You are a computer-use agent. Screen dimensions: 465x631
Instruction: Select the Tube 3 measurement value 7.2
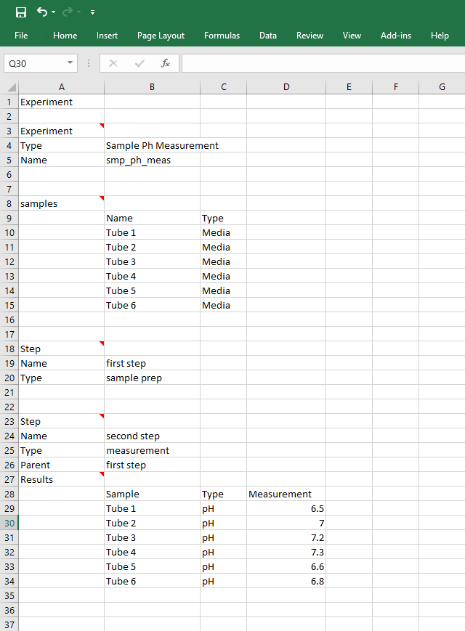286,537
